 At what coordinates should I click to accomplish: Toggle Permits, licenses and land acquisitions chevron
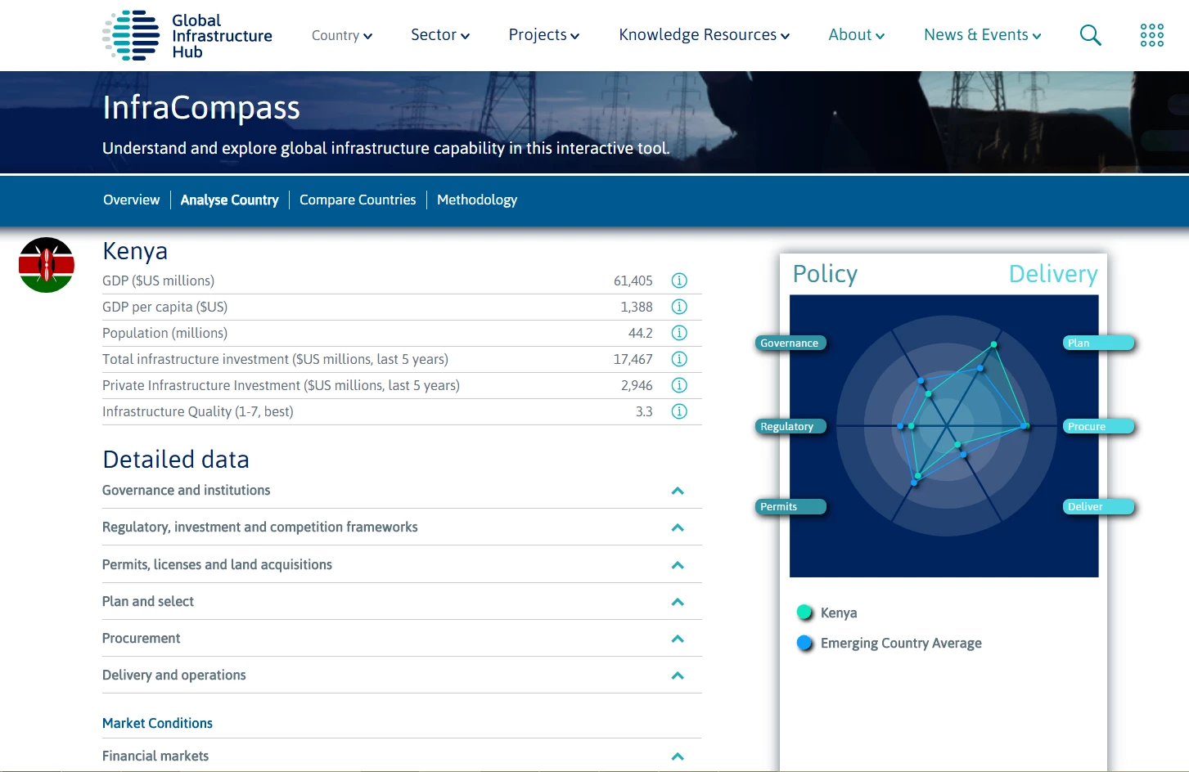[678, 565]
